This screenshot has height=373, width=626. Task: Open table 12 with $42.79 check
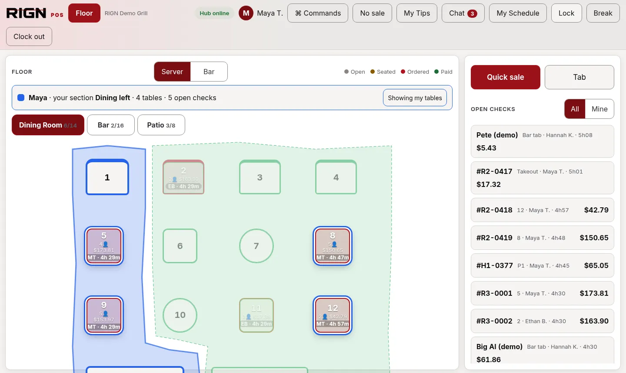(x=333, y=315)
